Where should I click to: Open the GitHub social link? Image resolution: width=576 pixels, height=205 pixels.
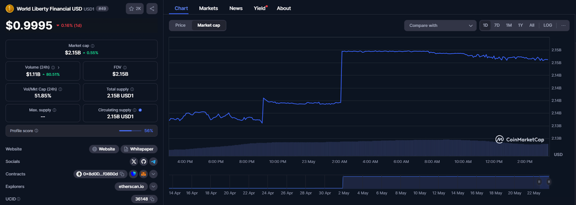coord(144,161)
